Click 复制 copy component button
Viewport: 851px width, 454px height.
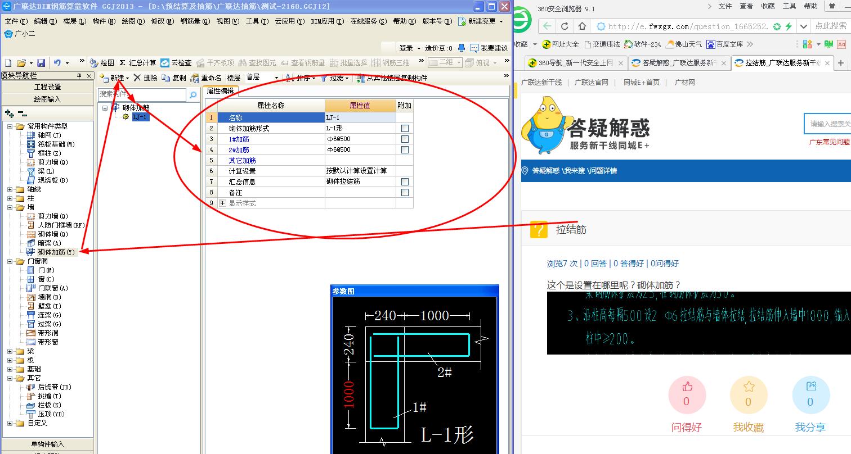[174, 78]
